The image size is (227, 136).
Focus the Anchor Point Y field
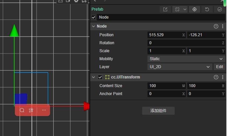(x=206, y=94)
